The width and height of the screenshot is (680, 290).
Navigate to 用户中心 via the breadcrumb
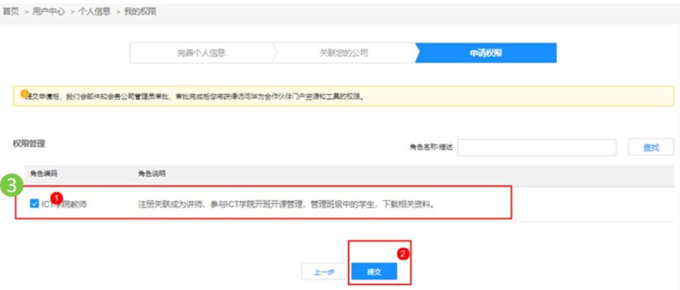point(48,12)
